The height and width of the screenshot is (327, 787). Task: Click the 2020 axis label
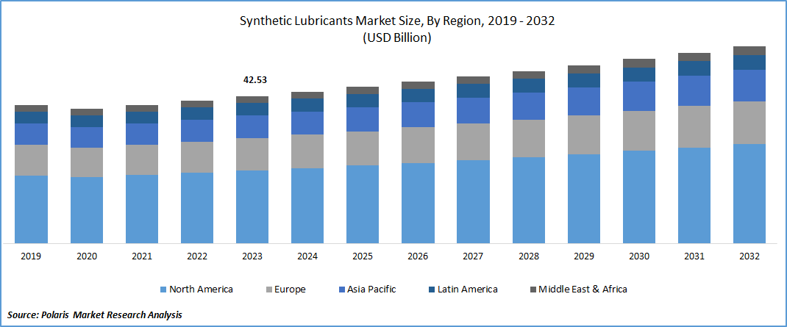click(86, 256)
